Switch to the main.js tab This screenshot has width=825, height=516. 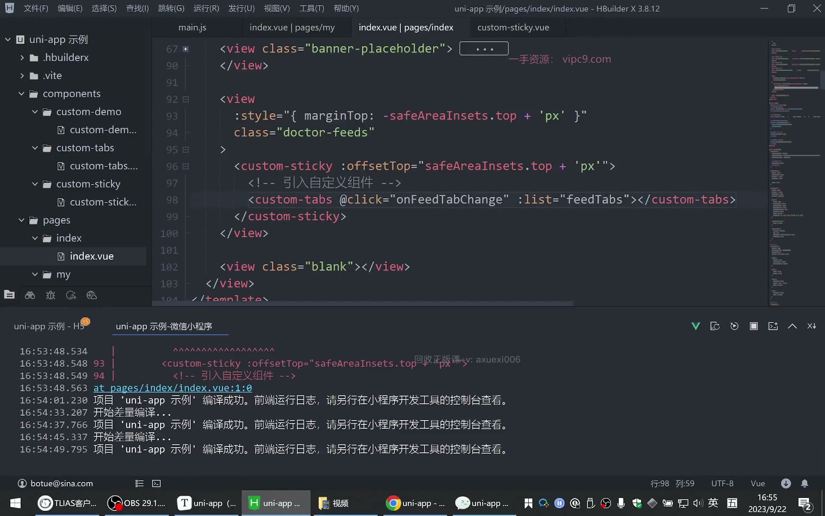[192, 28]
